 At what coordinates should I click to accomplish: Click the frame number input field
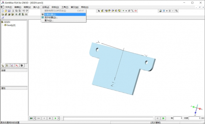[178, 118]
